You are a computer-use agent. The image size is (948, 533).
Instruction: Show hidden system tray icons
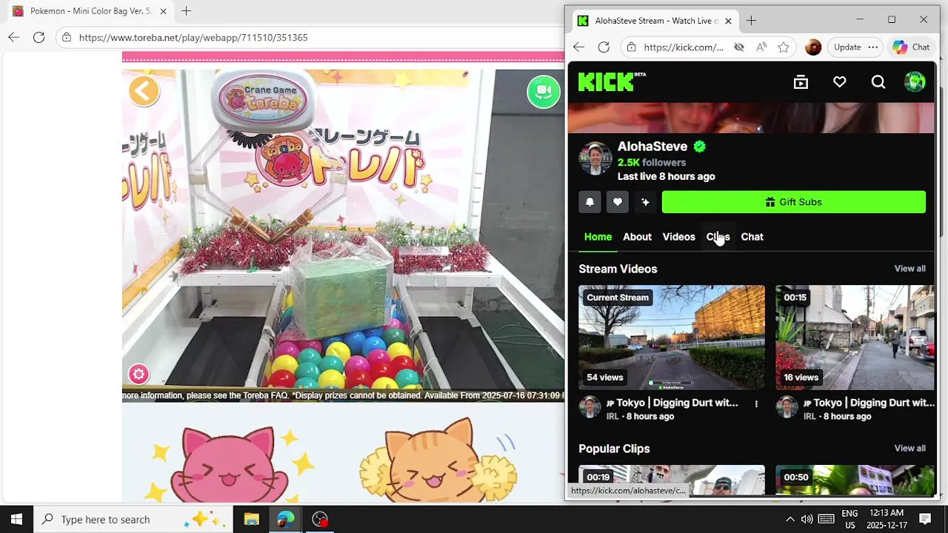[x=790, y=519]
